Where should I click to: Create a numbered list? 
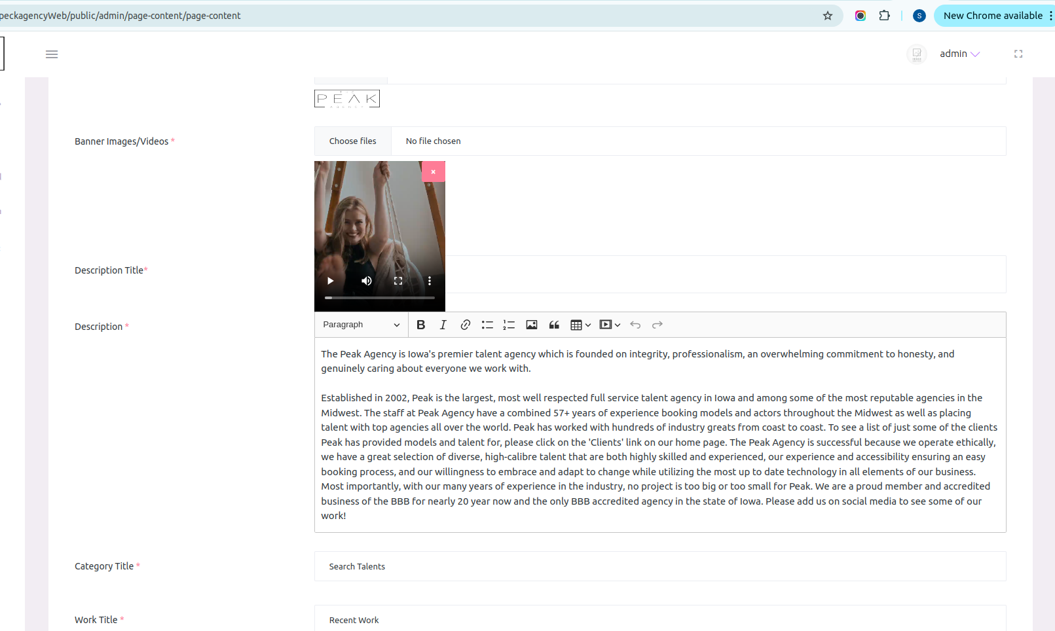coord(509,325)
